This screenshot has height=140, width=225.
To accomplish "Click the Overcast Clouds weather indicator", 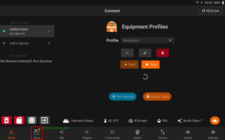I will pyautogui.click(x=78, y=121).
